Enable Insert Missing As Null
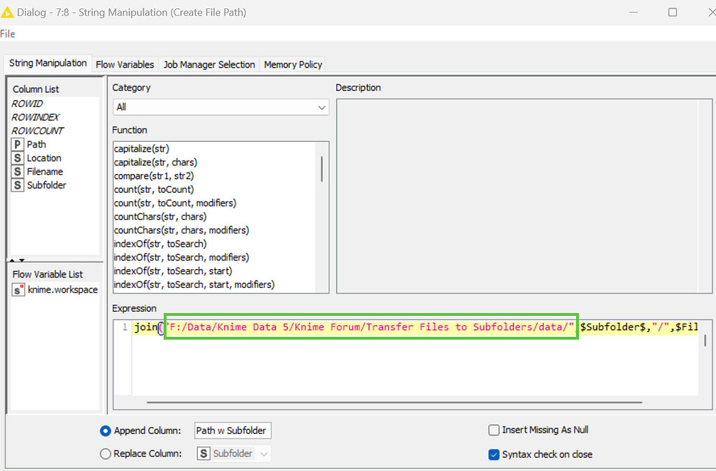The width and height of the screenshot is (716, 471). [494, 430]
